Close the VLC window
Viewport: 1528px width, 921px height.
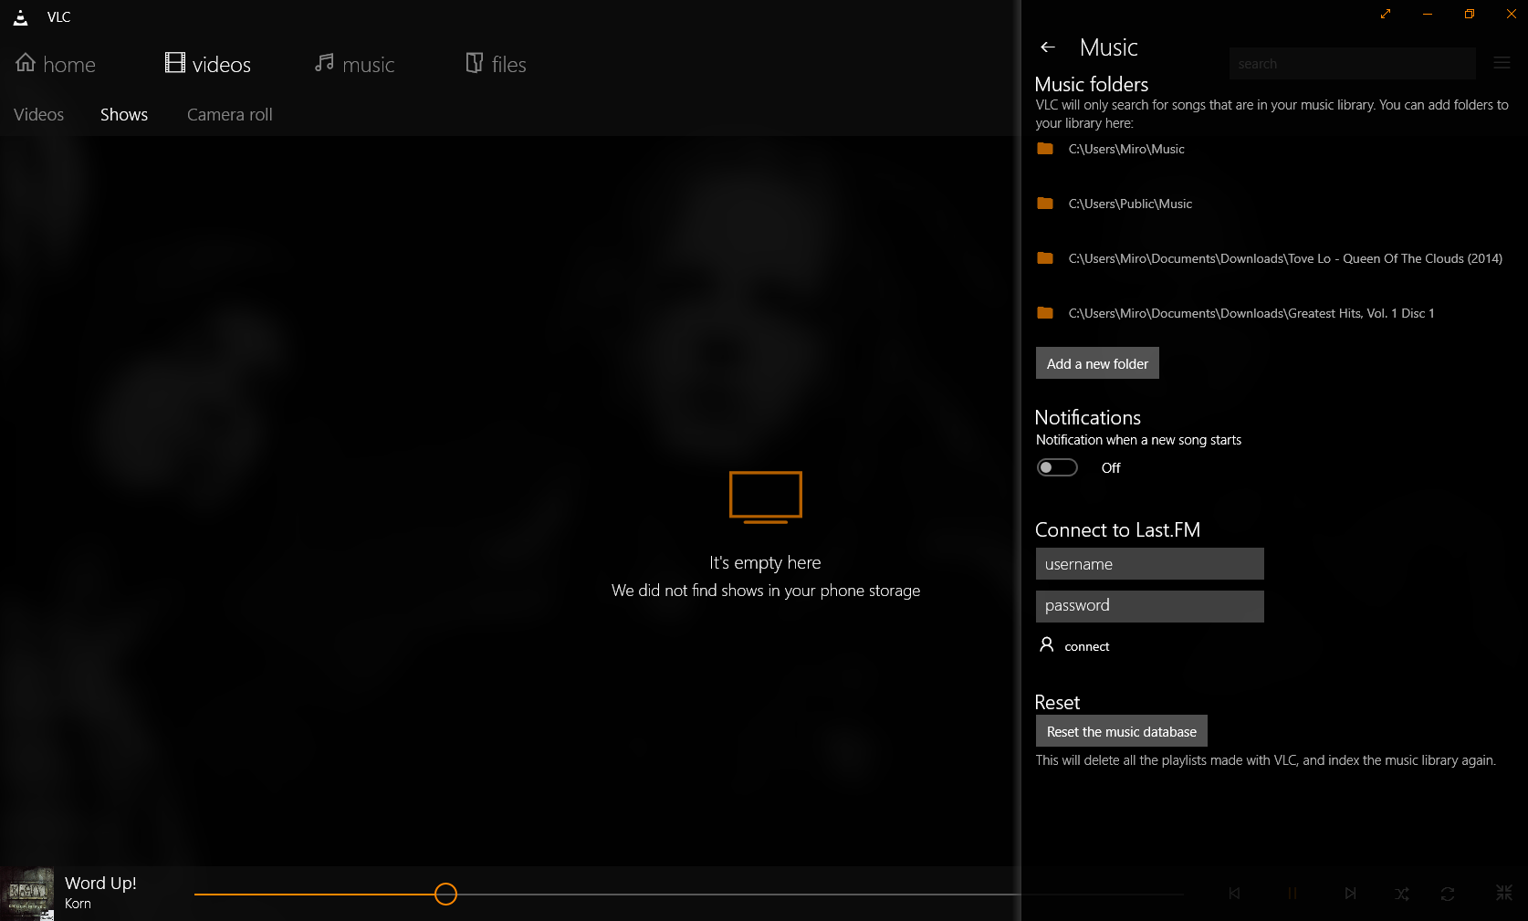1512,14
